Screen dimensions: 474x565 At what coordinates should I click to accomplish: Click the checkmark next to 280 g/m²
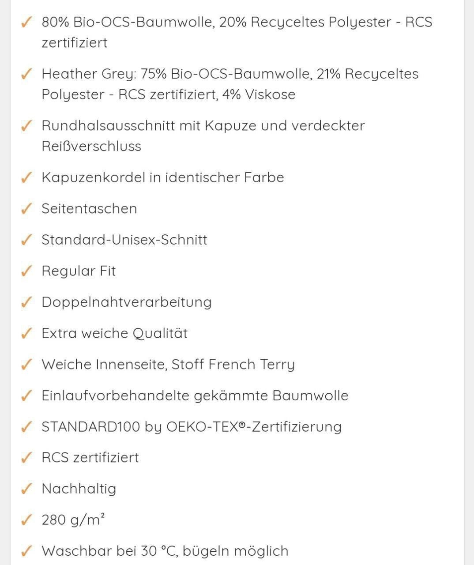26,520
